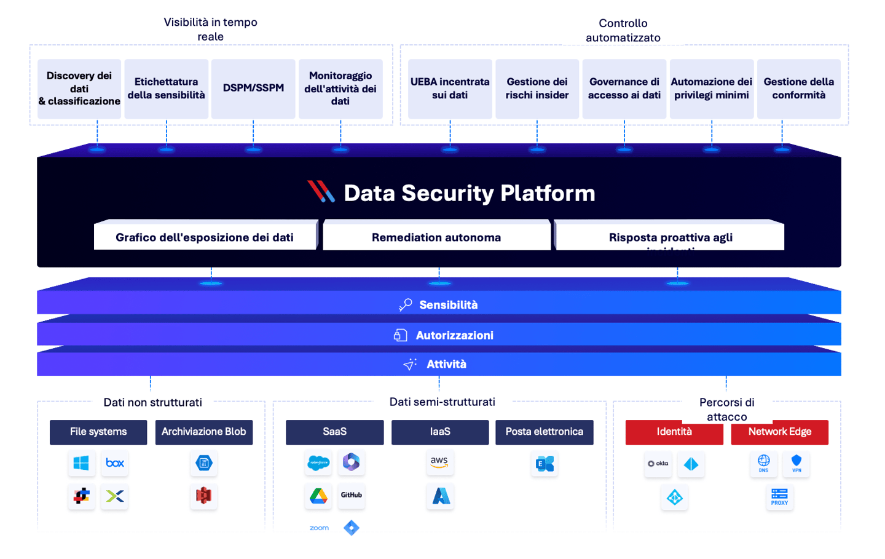
Task: Click the Grafico dell'esposizione dei dati banner
Action: [x=205, y=236]
